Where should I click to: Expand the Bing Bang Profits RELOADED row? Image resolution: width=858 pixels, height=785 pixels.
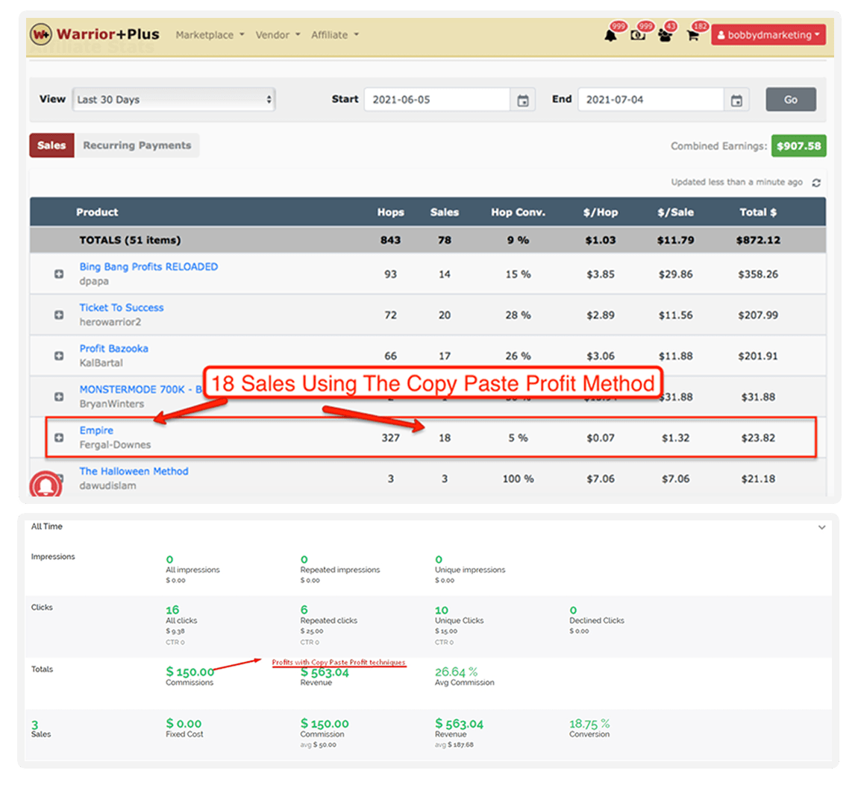coord(59,274)
